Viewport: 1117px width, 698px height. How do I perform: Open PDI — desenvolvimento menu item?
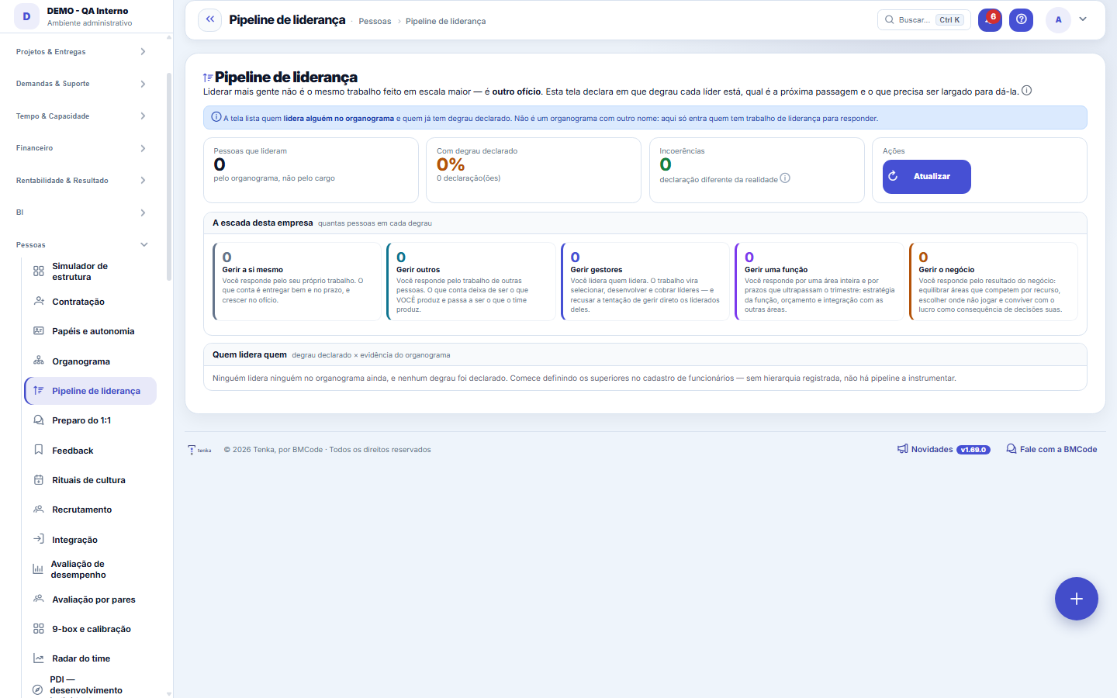(x=91, y=687)
